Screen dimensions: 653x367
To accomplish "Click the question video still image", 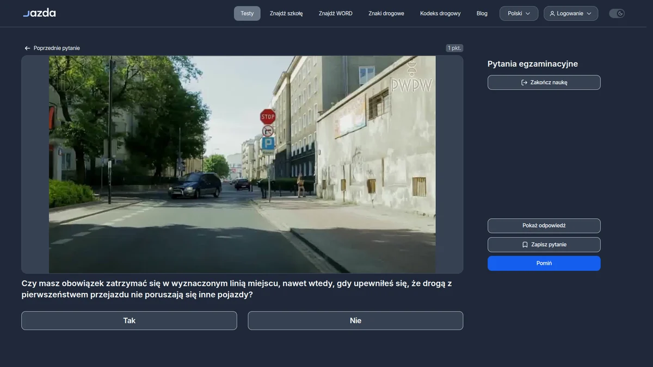I will [242, 164].
